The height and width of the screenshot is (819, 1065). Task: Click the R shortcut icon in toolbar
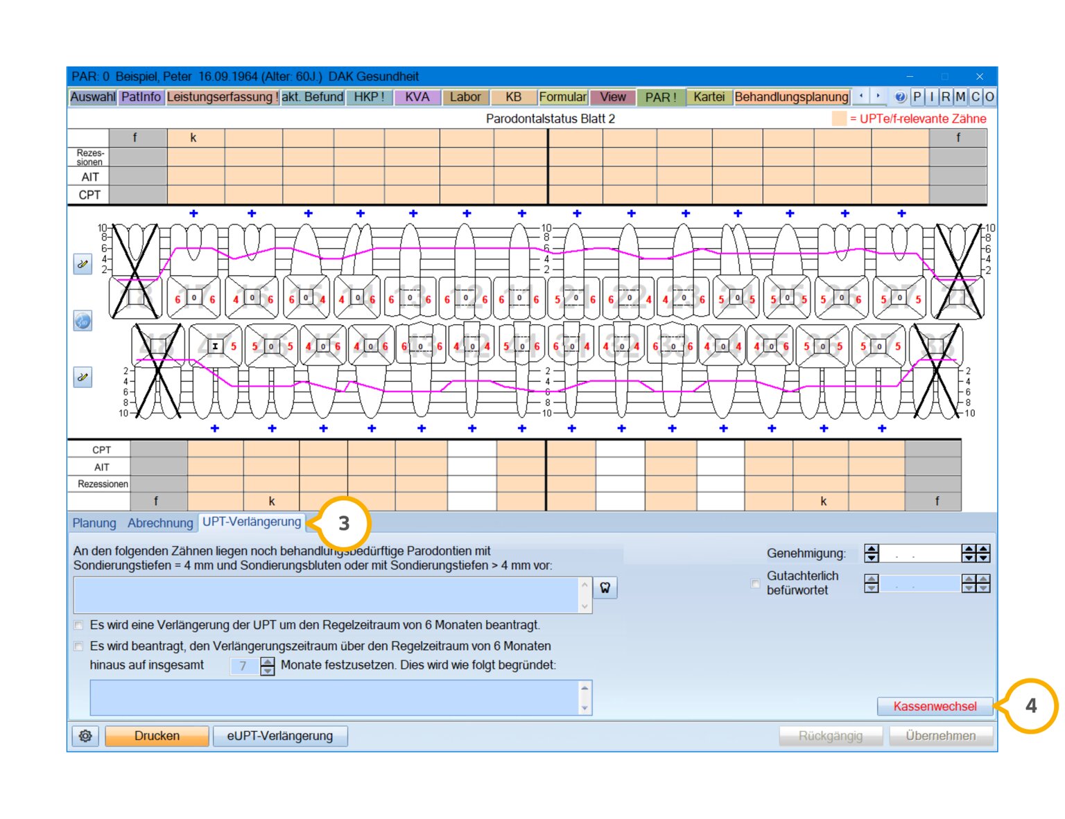(x=946, y=97)
